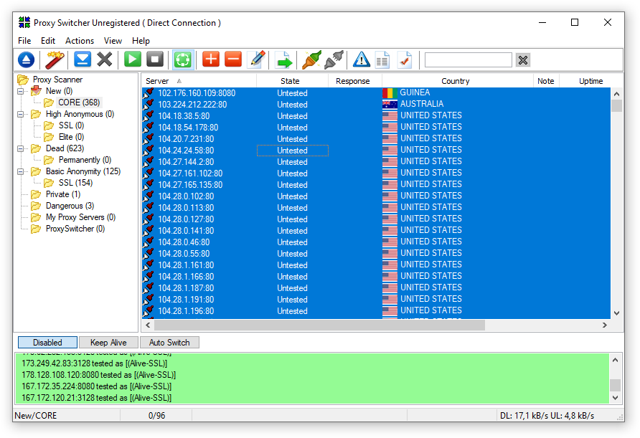Sort list by Country column header
This screenshot has width=640, height=438.
[456, 81]
